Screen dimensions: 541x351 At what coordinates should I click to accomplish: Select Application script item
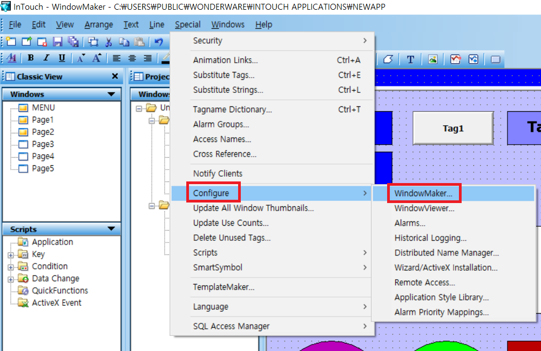(52, 242)
